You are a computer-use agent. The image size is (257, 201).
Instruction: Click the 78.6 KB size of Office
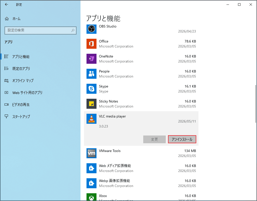(x=190, y=41)
